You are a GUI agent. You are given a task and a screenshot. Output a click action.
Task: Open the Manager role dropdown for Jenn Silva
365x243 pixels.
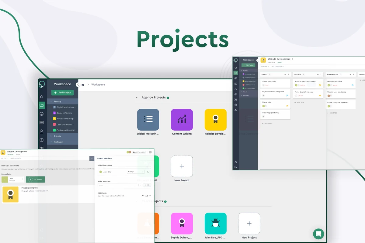136,172
